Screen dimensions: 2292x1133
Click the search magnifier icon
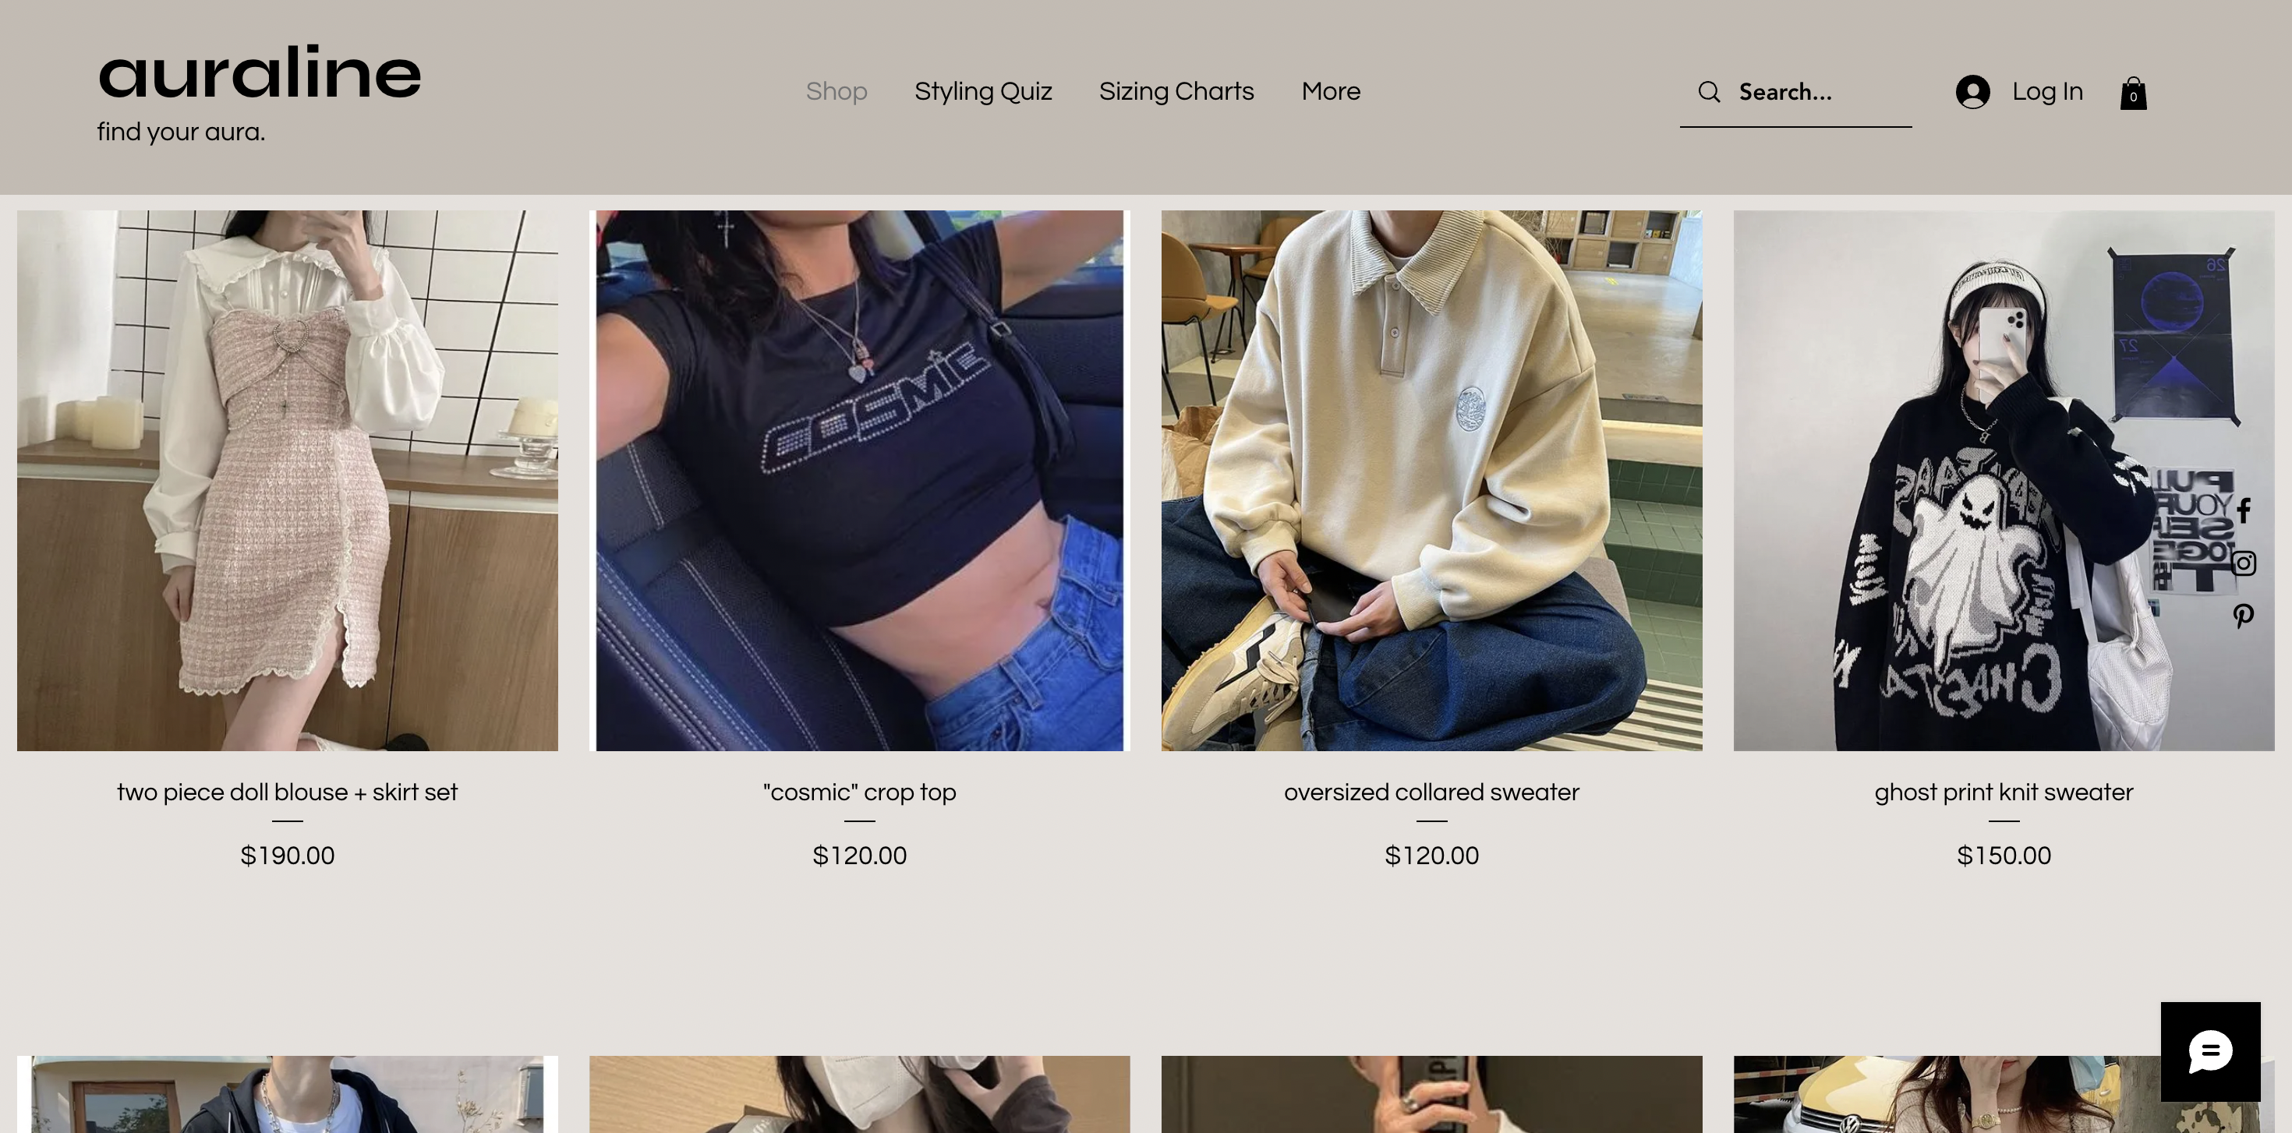(x=1708, y=92)
